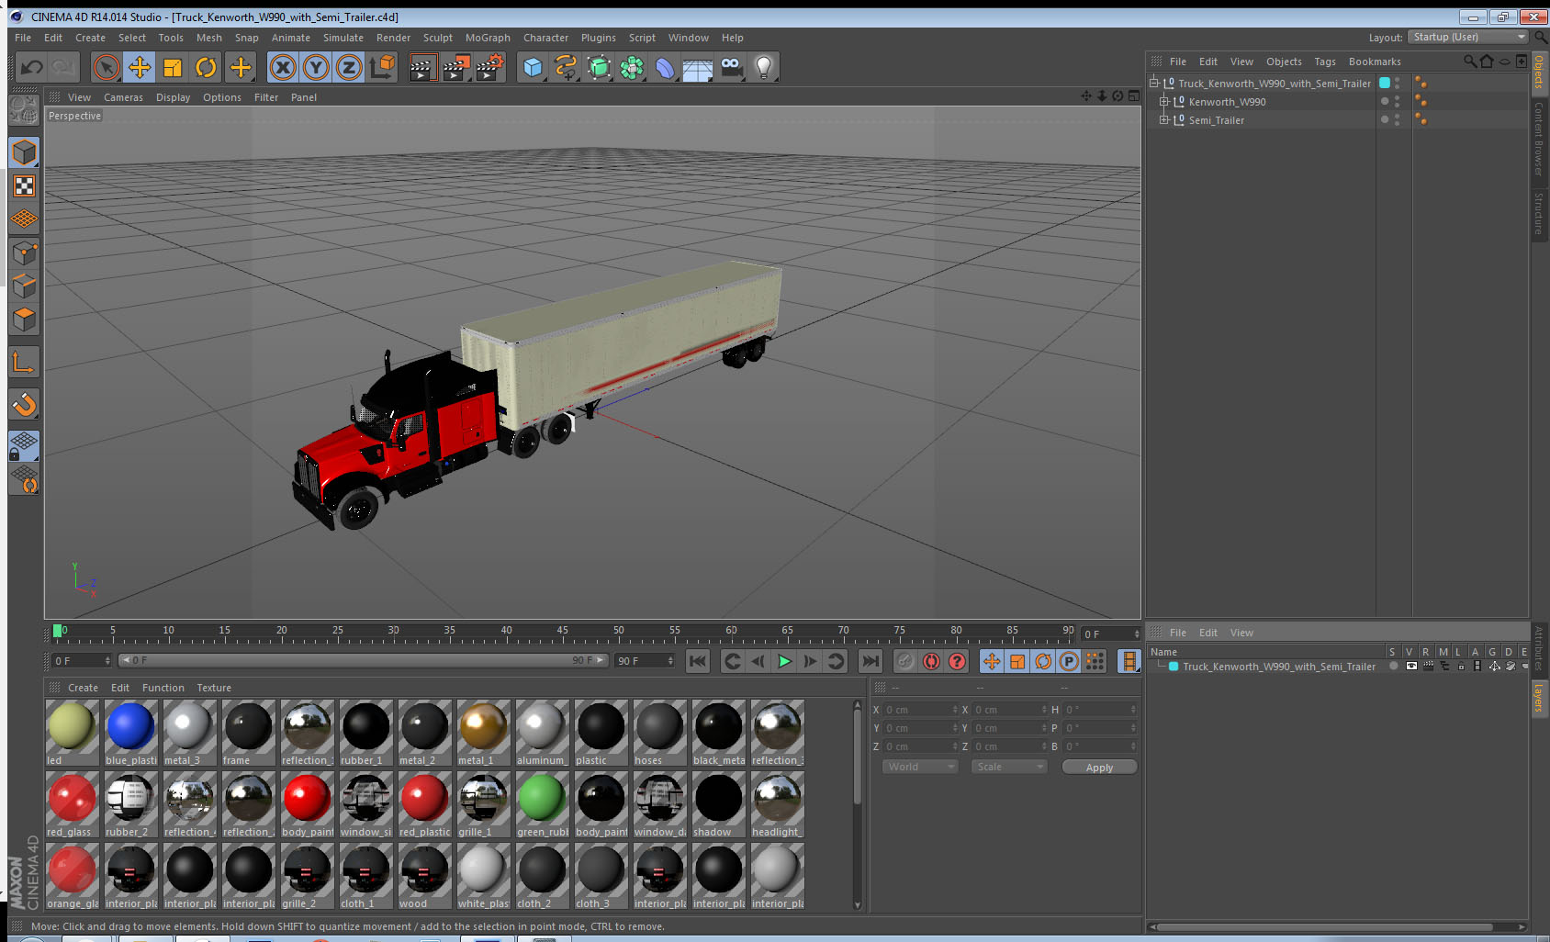1550x942 pixels.
Task: Play the animation forward
Action: pyautogui.click(x=784, y=661)
